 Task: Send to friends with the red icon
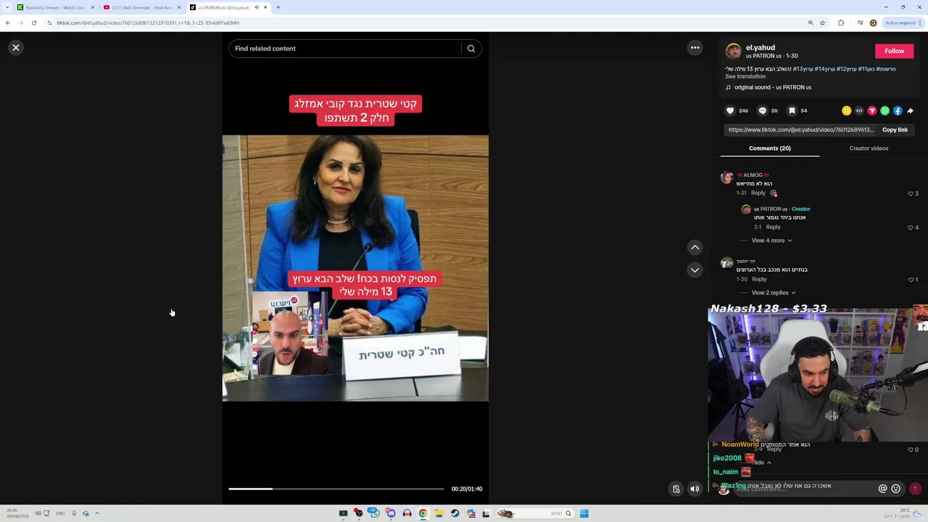coord(872,111)
